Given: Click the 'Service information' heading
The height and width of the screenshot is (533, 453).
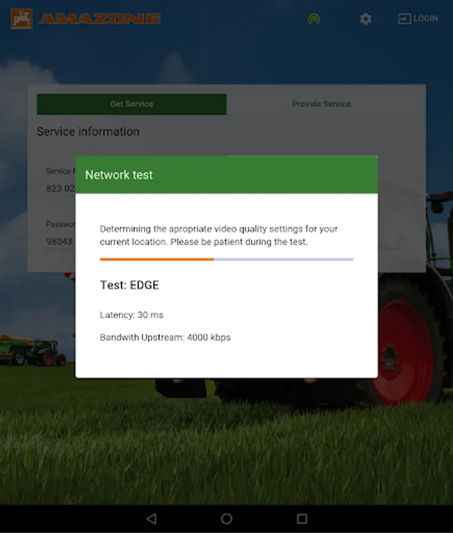Looking at the screenshot, I should [x=88, y=131].
